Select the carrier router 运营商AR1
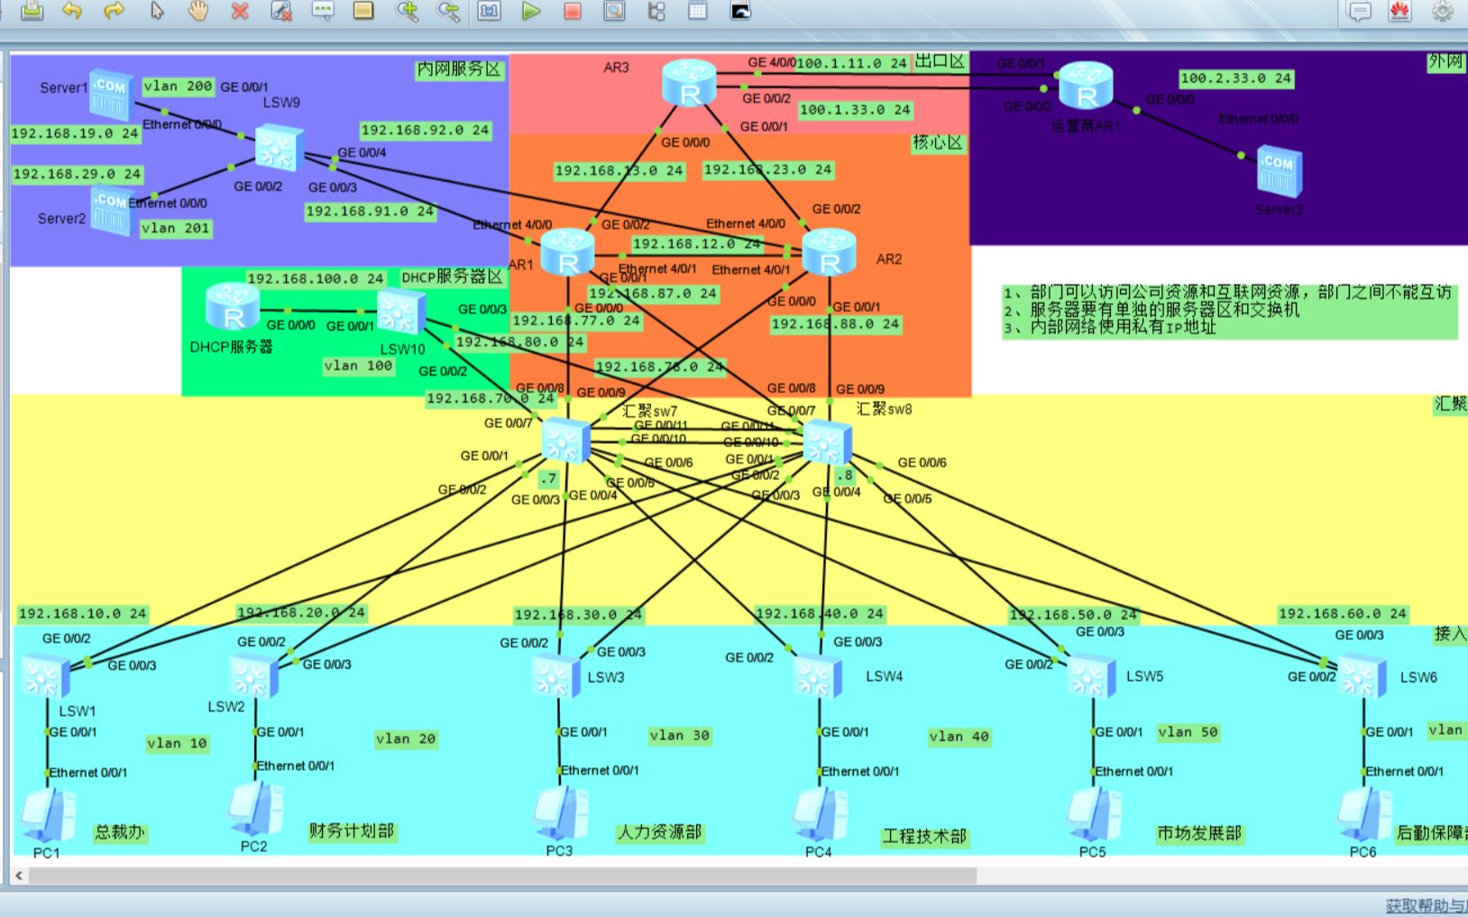Viewport: 1468px width, 917px height. pos(1086,85)
